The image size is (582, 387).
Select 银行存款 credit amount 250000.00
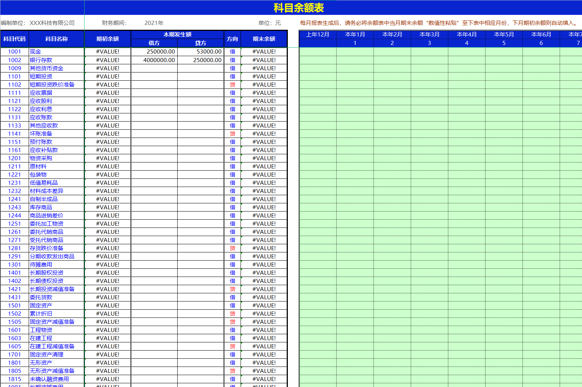201,60
